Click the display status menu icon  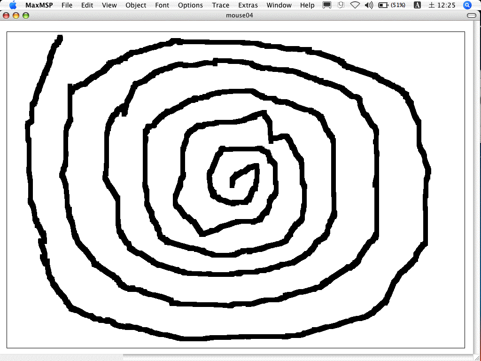point(327,5)
